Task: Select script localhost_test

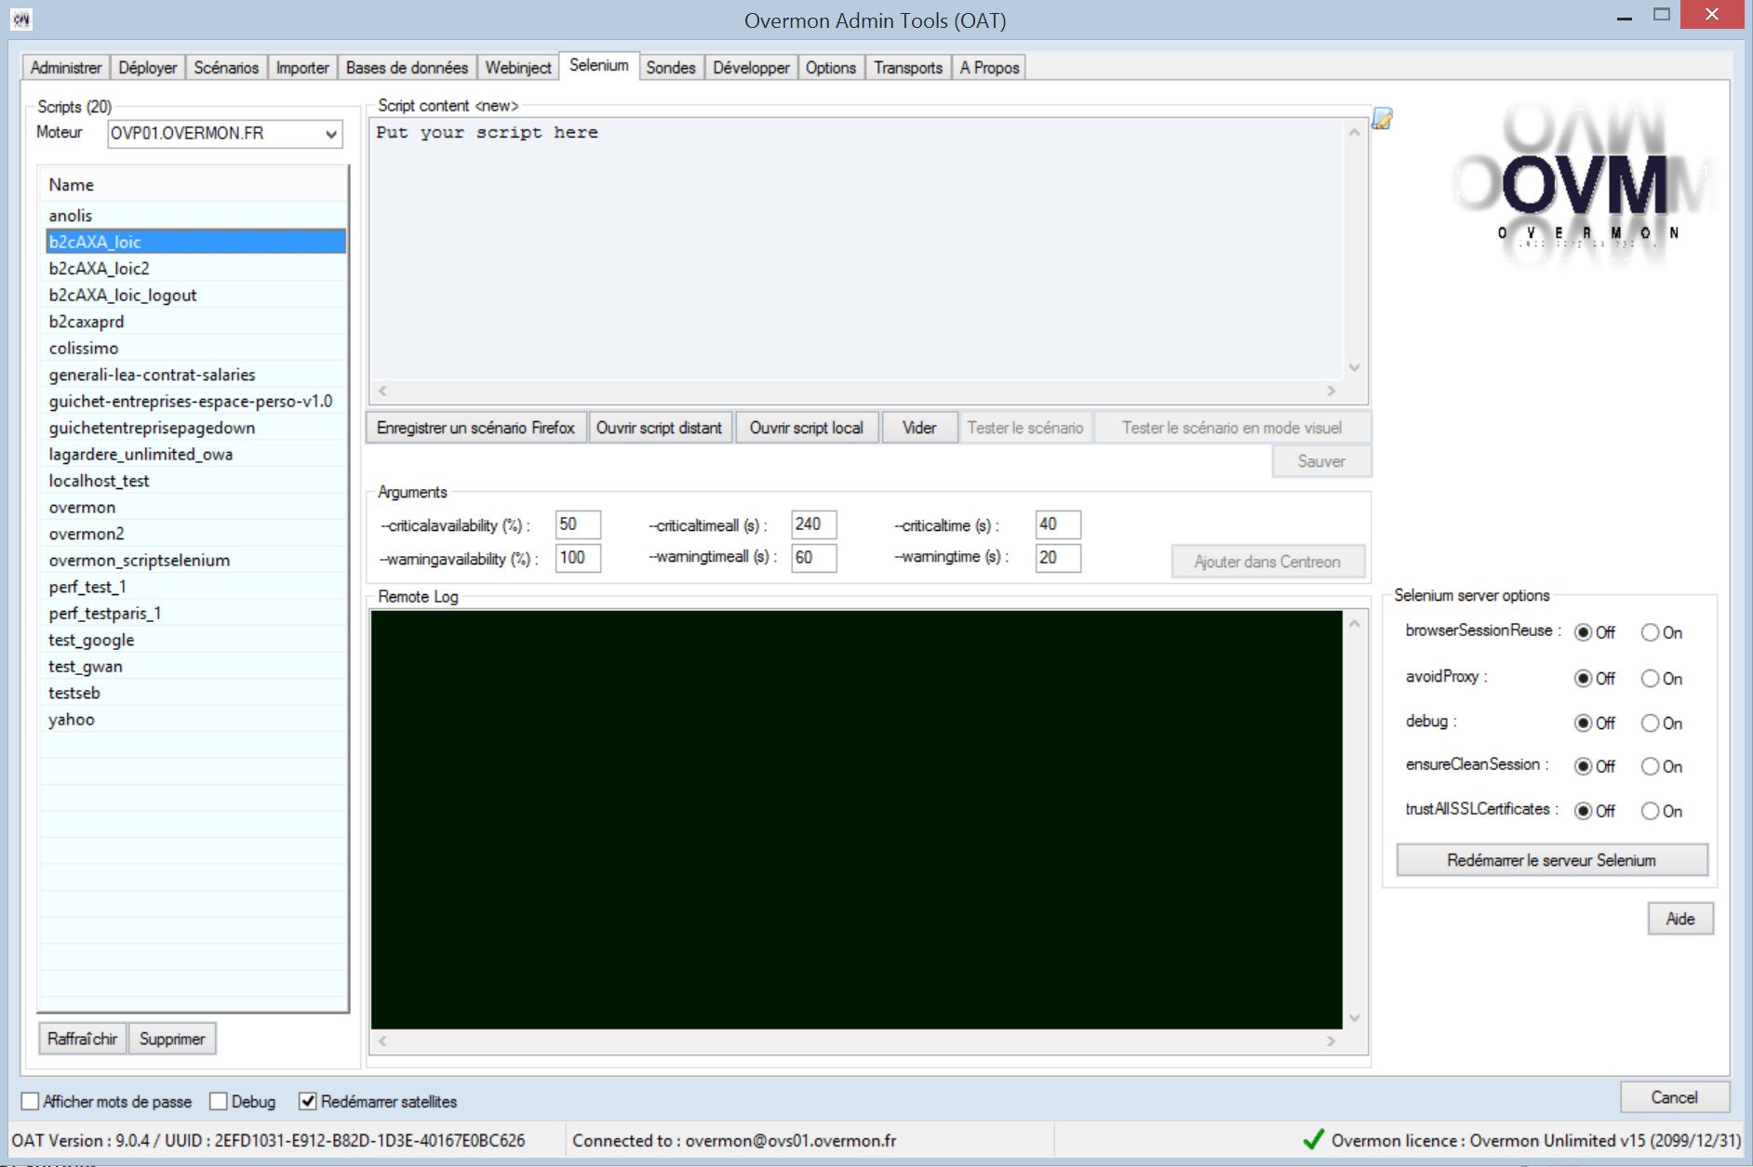Action: click(195, 481)
